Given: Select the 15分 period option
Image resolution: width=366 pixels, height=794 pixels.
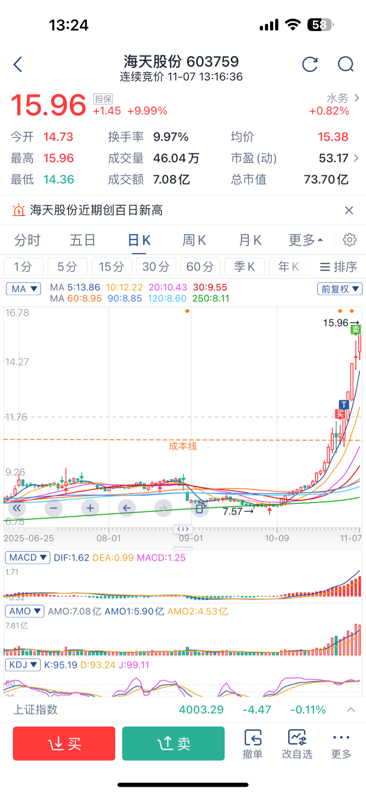Looking at the screenshot, I should point(112,267).
